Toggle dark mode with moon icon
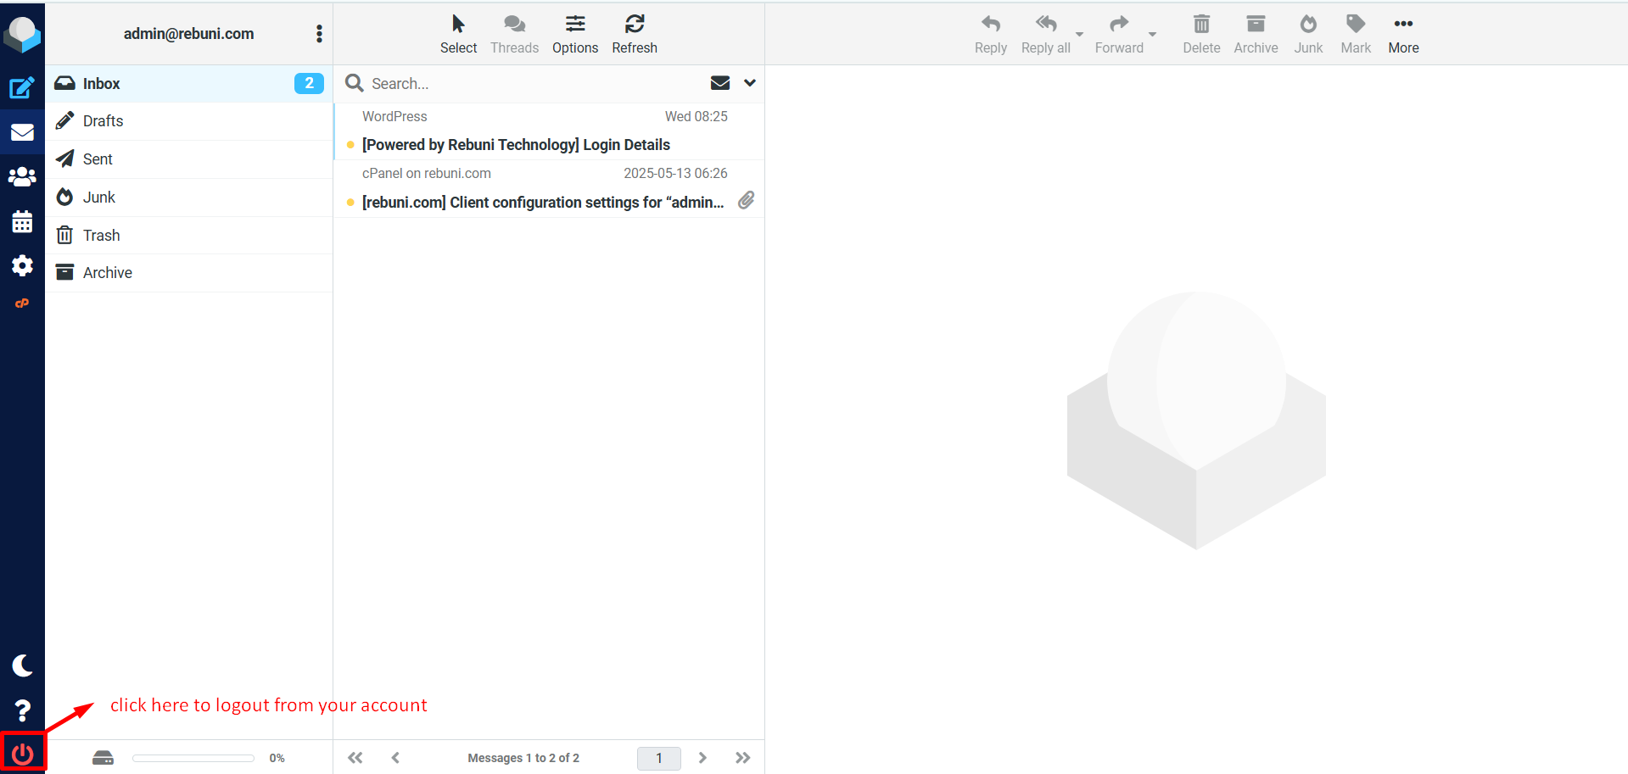 click(22, 665)
